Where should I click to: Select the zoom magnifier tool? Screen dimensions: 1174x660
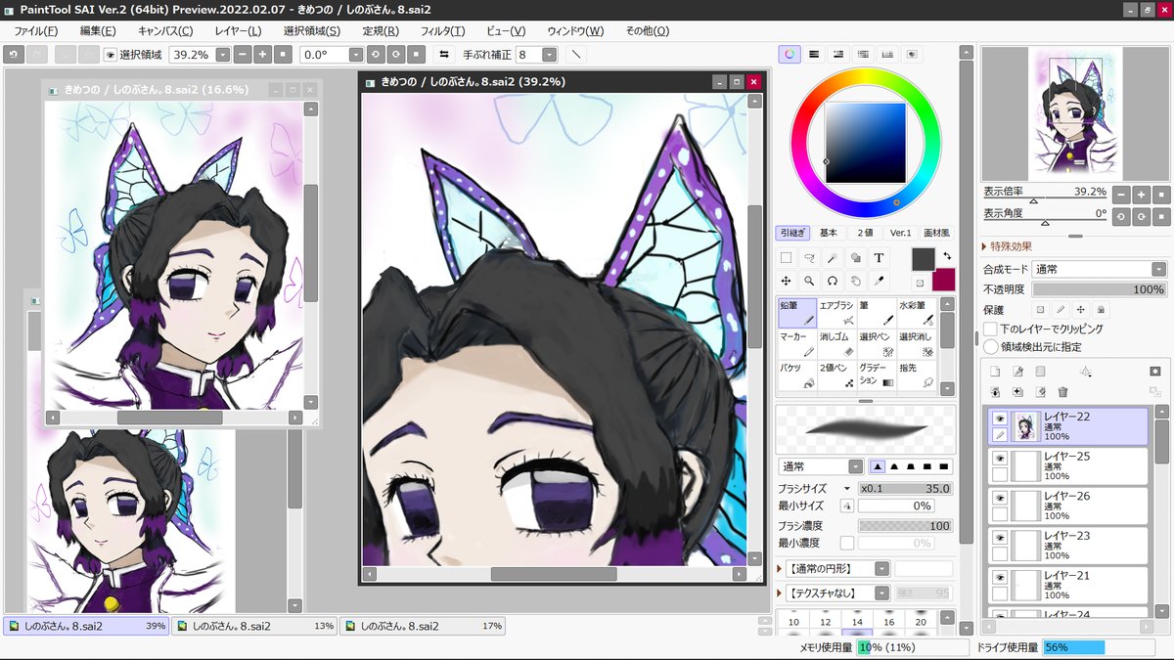809,281
